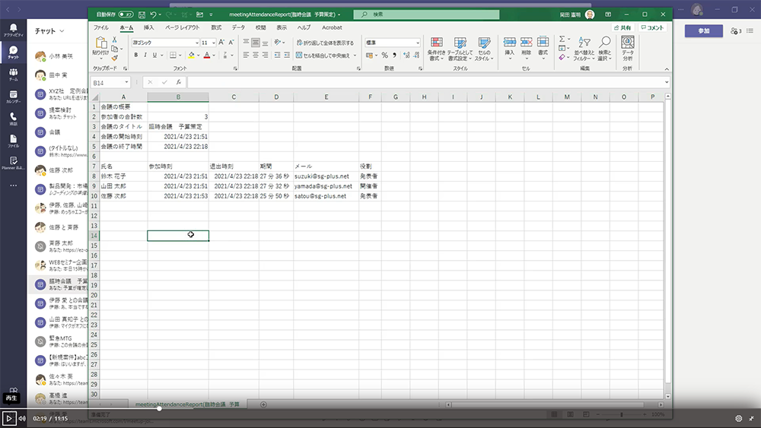The width and height of the screenshot is (761, 428).
Task: Open the Teams Activity bell icon
Action: [x=13, y=29]
